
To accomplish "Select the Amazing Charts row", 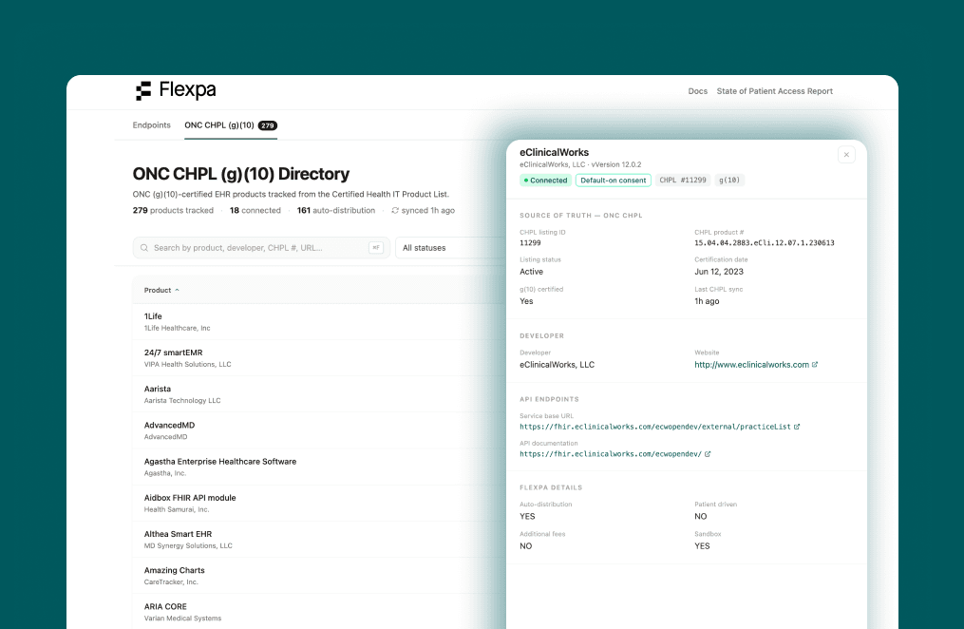I will (320, 576).
